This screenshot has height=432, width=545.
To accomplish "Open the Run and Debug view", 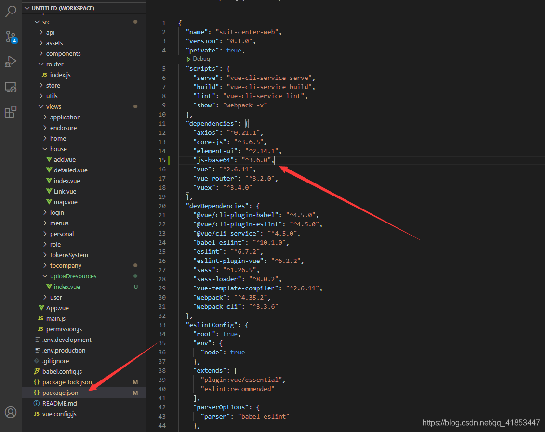I will pos(11,62).
